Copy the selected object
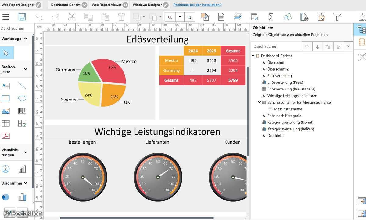 [x=88, y=17]
